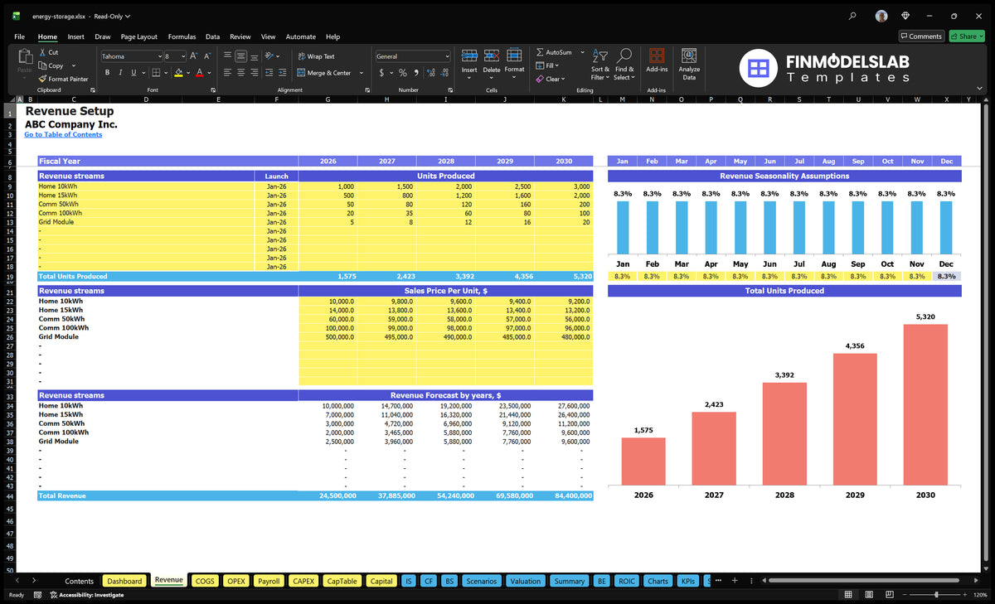Screen dimensions: 995x604
Task: Toggle Underline formatting
Action: pos(133,73)
